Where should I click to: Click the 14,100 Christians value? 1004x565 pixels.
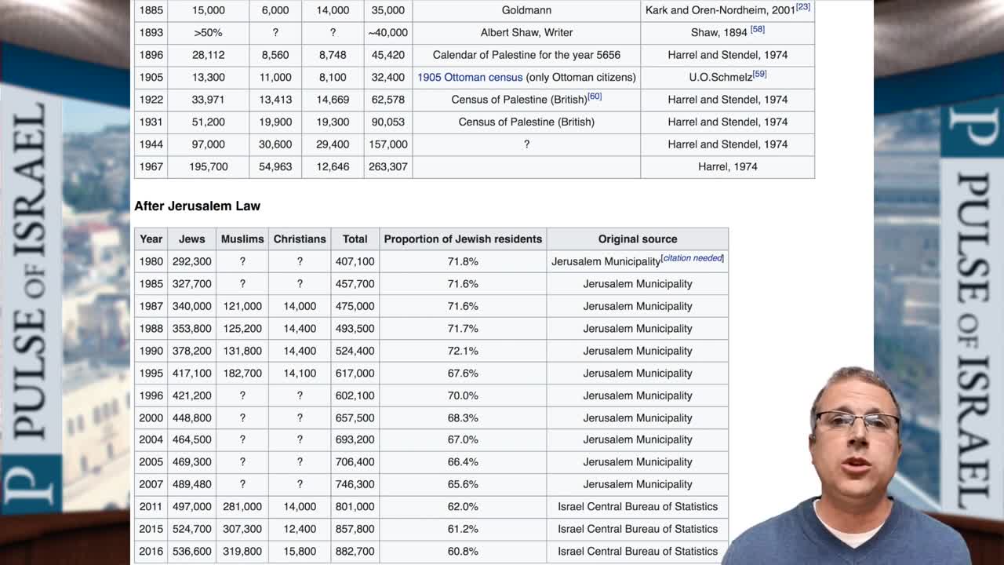pyautogui.click(x=300, y=373)
